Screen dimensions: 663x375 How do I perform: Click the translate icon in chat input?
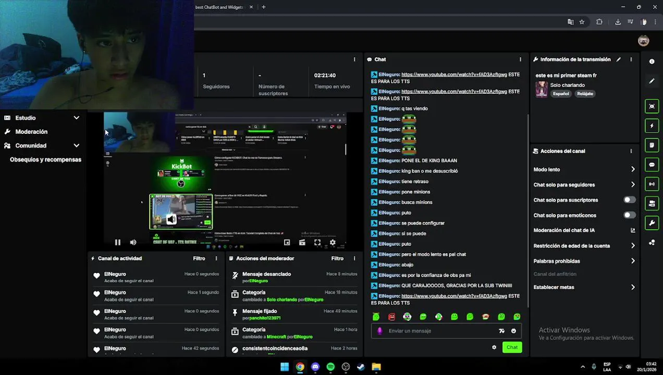[501, 331]
